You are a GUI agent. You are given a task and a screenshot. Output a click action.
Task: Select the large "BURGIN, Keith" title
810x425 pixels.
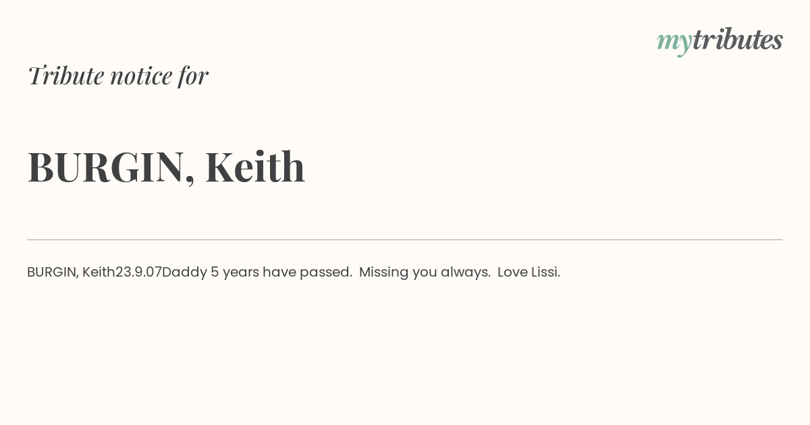[x=166, y=167]
